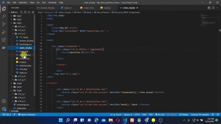Screen dimensions: 221x124
Task: Collapse all folders in Explorer
Action: pyautogui.click(x=33, y=12)
